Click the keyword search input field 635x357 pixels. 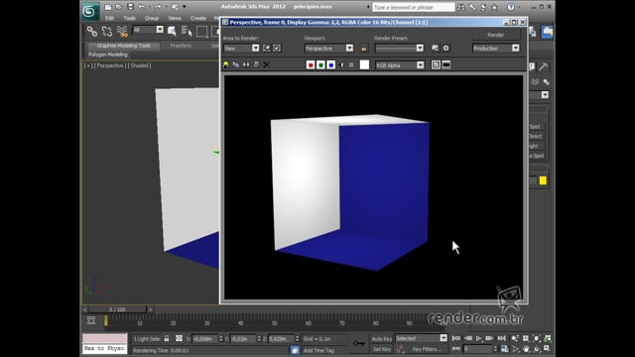pos(414,7)
